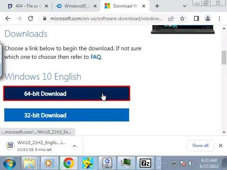Viewport: 227px width, 170px height.
Task: Close the downloads bar
Action: pos(221,146)
